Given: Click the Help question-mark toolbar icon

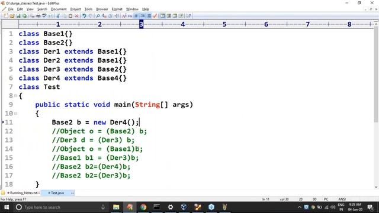Looking at the screenshot, I should click(188, 16).
